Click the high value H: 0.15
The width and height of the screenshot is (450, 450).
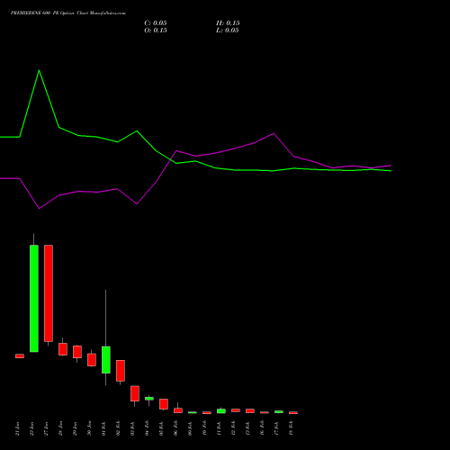pyautogui.click(x=228, y=23)
